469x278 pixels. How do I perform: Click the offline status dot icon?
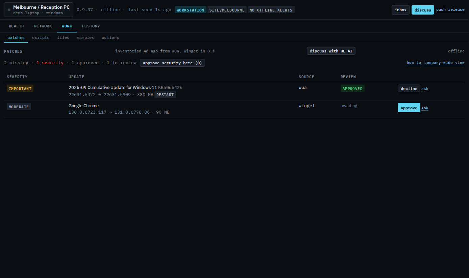tap(9, 10)
